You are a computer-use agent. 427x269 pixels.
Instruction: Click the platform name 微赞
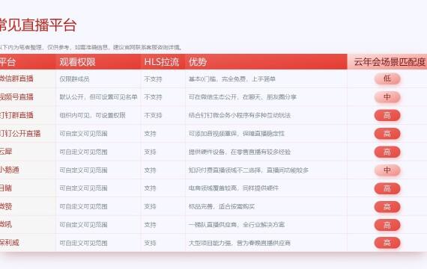click(6, 206)
